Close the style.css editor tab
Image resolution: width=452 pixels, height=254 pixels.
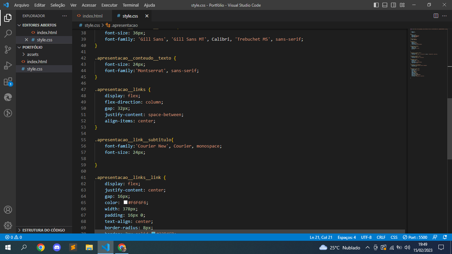pyautogui.click(x=147, y=16)
